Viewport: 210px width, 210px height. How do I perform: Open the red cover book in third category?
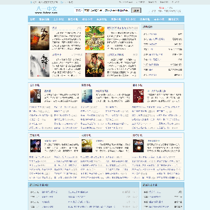click(x=138, y=96)
